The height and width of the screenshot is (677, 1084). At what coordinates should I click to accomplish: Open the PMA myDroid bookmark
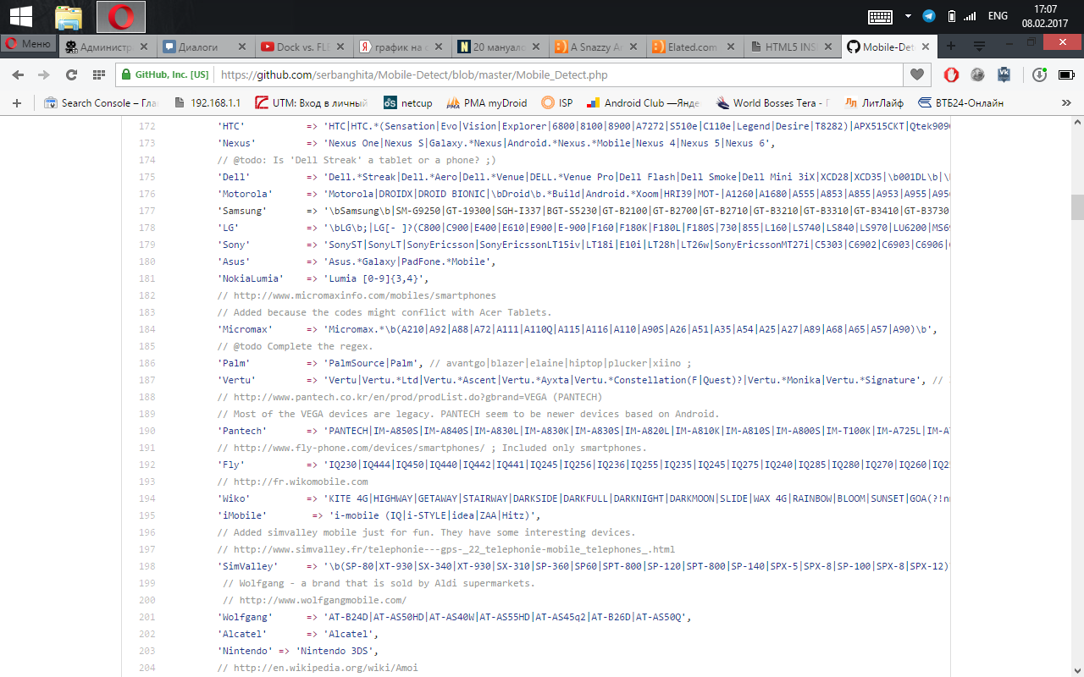486,102
